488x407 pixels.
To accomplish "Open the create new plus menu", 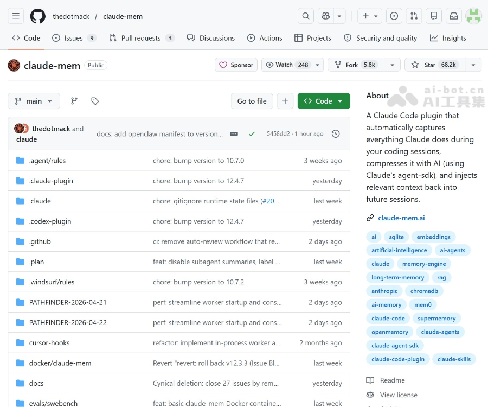I will pos(370,16).
